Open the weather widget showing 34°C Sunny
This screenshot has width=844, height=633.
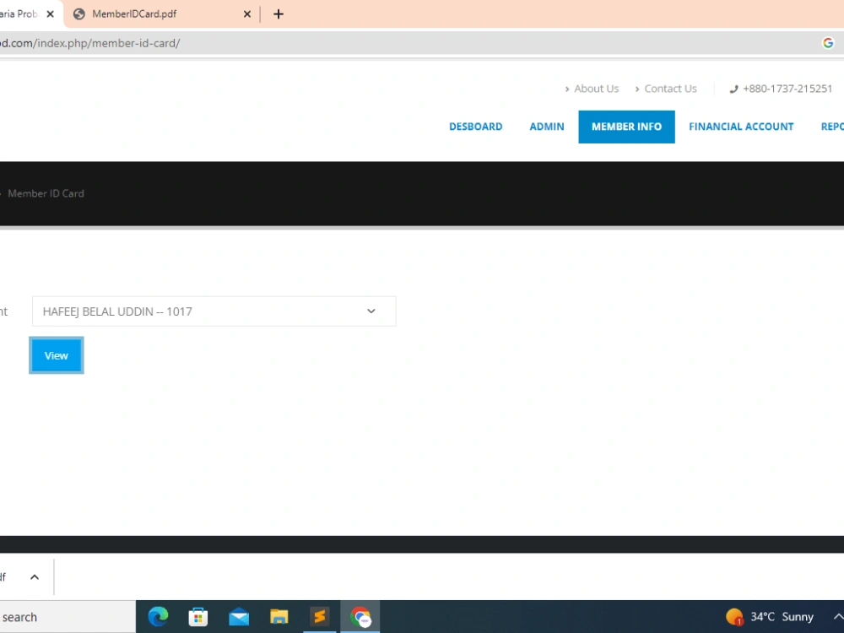tap(769, 617)
